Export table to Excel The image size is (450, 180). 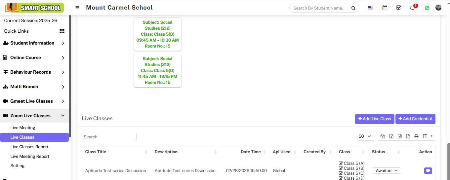point(391,136)
